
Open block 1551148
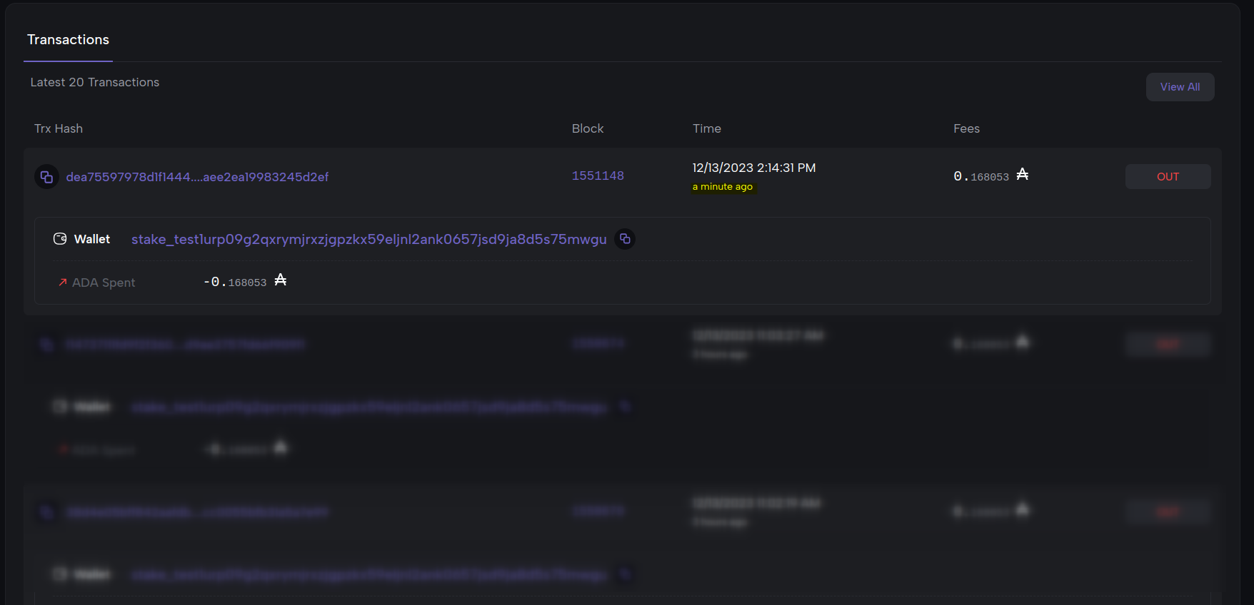(x=598, y=176)
